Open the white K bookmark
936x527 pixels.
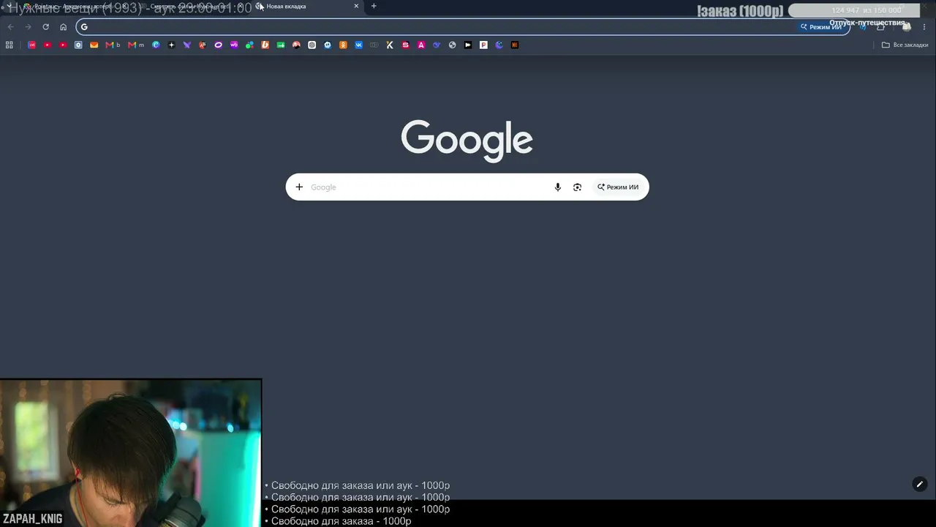[390, 45]
